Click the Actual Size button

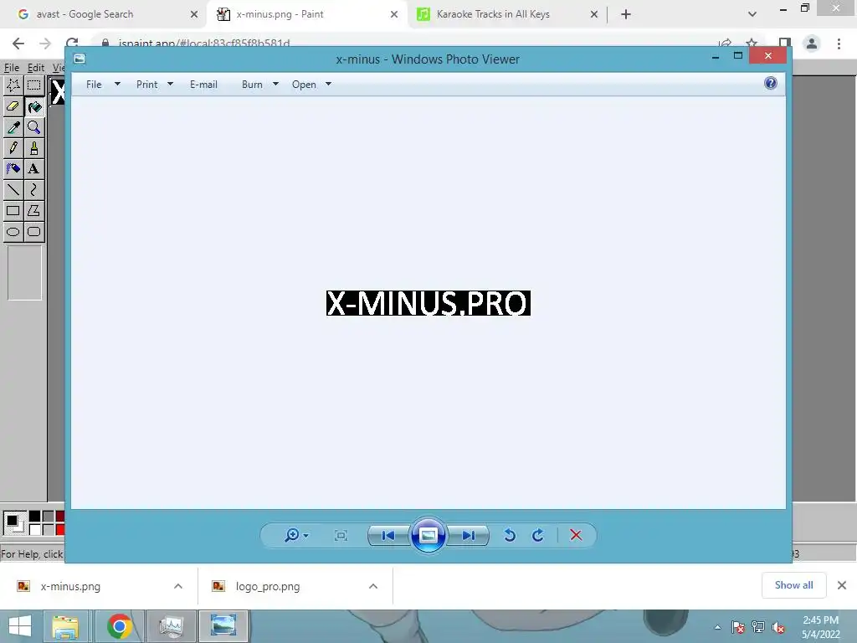pyautogui.click(x=341, y=535)
